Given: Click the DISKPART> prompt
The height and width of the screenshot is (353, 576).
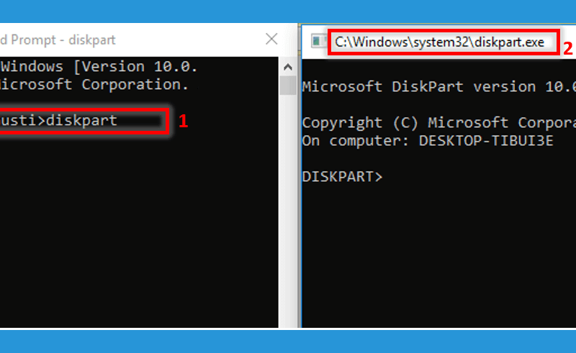Looking at the screenshot, I should [342, 177].
